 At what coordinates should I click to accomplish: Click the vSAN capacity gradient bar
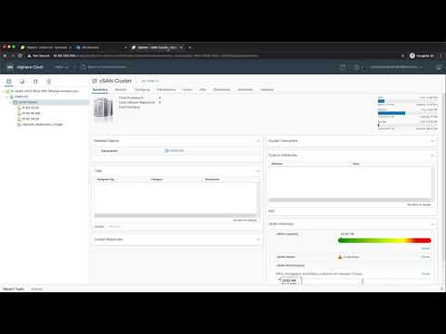click(385, 240)
